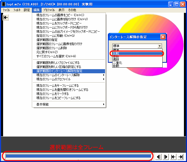This screenshot has height=162, width=187.
Task: Select 反転 from the dropdown list
Action: (137, 53)
